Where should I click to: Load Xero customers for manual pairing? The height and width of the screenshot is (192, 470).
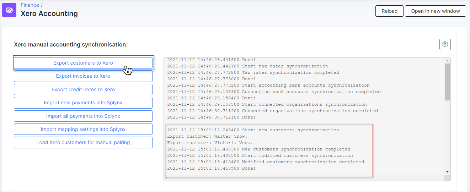click(x=83, y=142)
